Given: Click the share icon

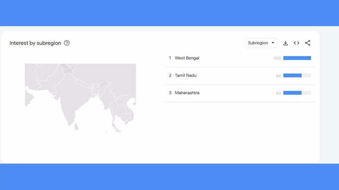Looking at the screenshot, I should coord(308,43).
